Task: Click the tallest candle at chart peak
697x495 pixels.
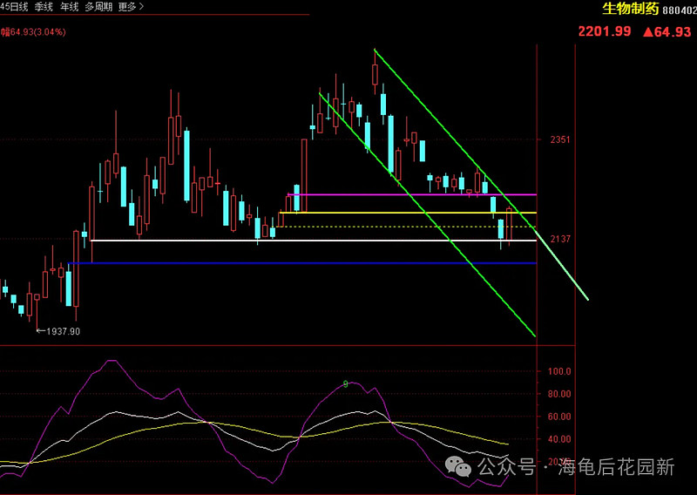Action: tap(375, 73)
